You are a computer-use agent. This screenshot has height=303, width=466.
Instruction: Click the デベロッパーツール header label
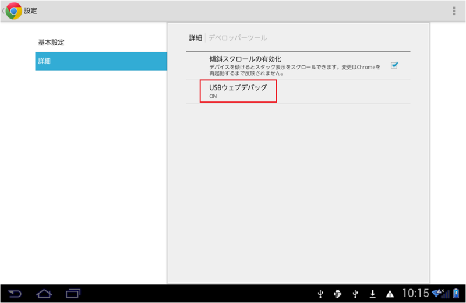click(238, 38)
